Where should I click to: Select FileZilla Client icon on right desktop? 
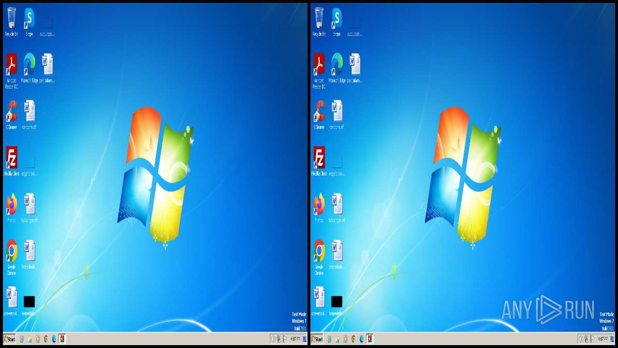(x=319, y=161)
